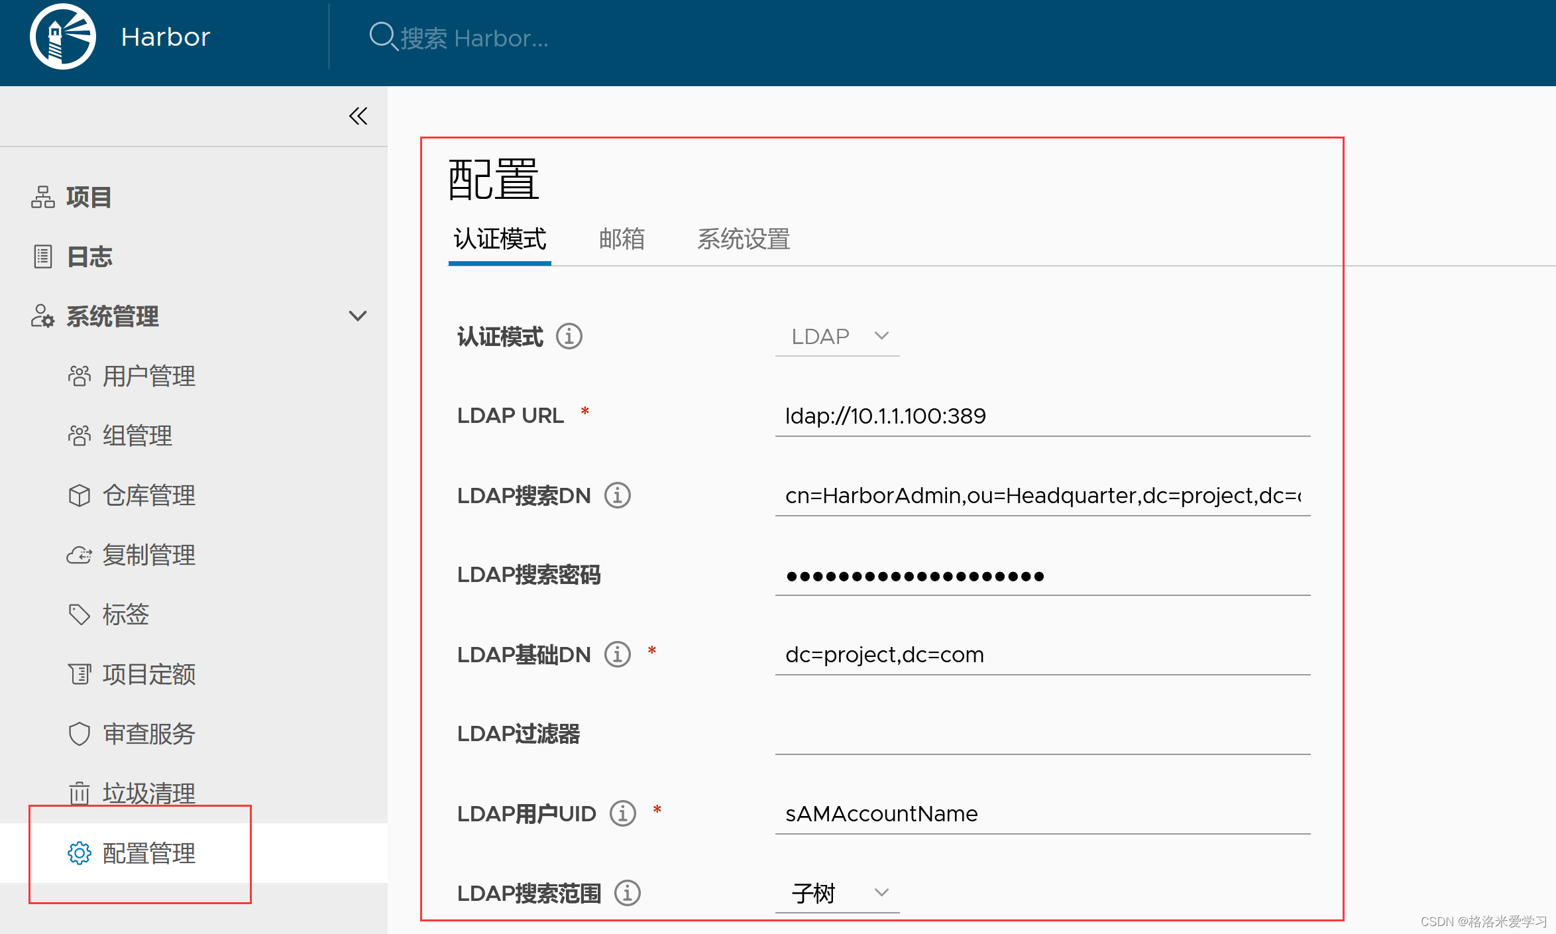Switch to the 认证模式 tab
Image resolution: width=1556 pixels, height=934 pixels.
[x=500, y=239]
